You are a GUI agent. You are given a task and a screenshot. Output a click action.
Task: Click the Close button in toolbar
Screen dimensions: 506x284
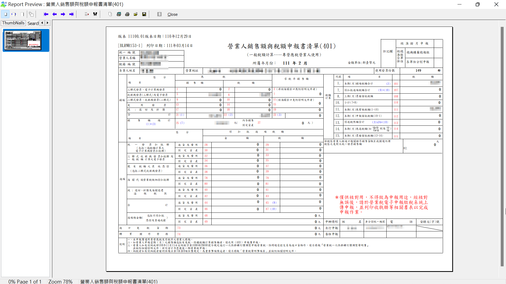tap(173, 14)
